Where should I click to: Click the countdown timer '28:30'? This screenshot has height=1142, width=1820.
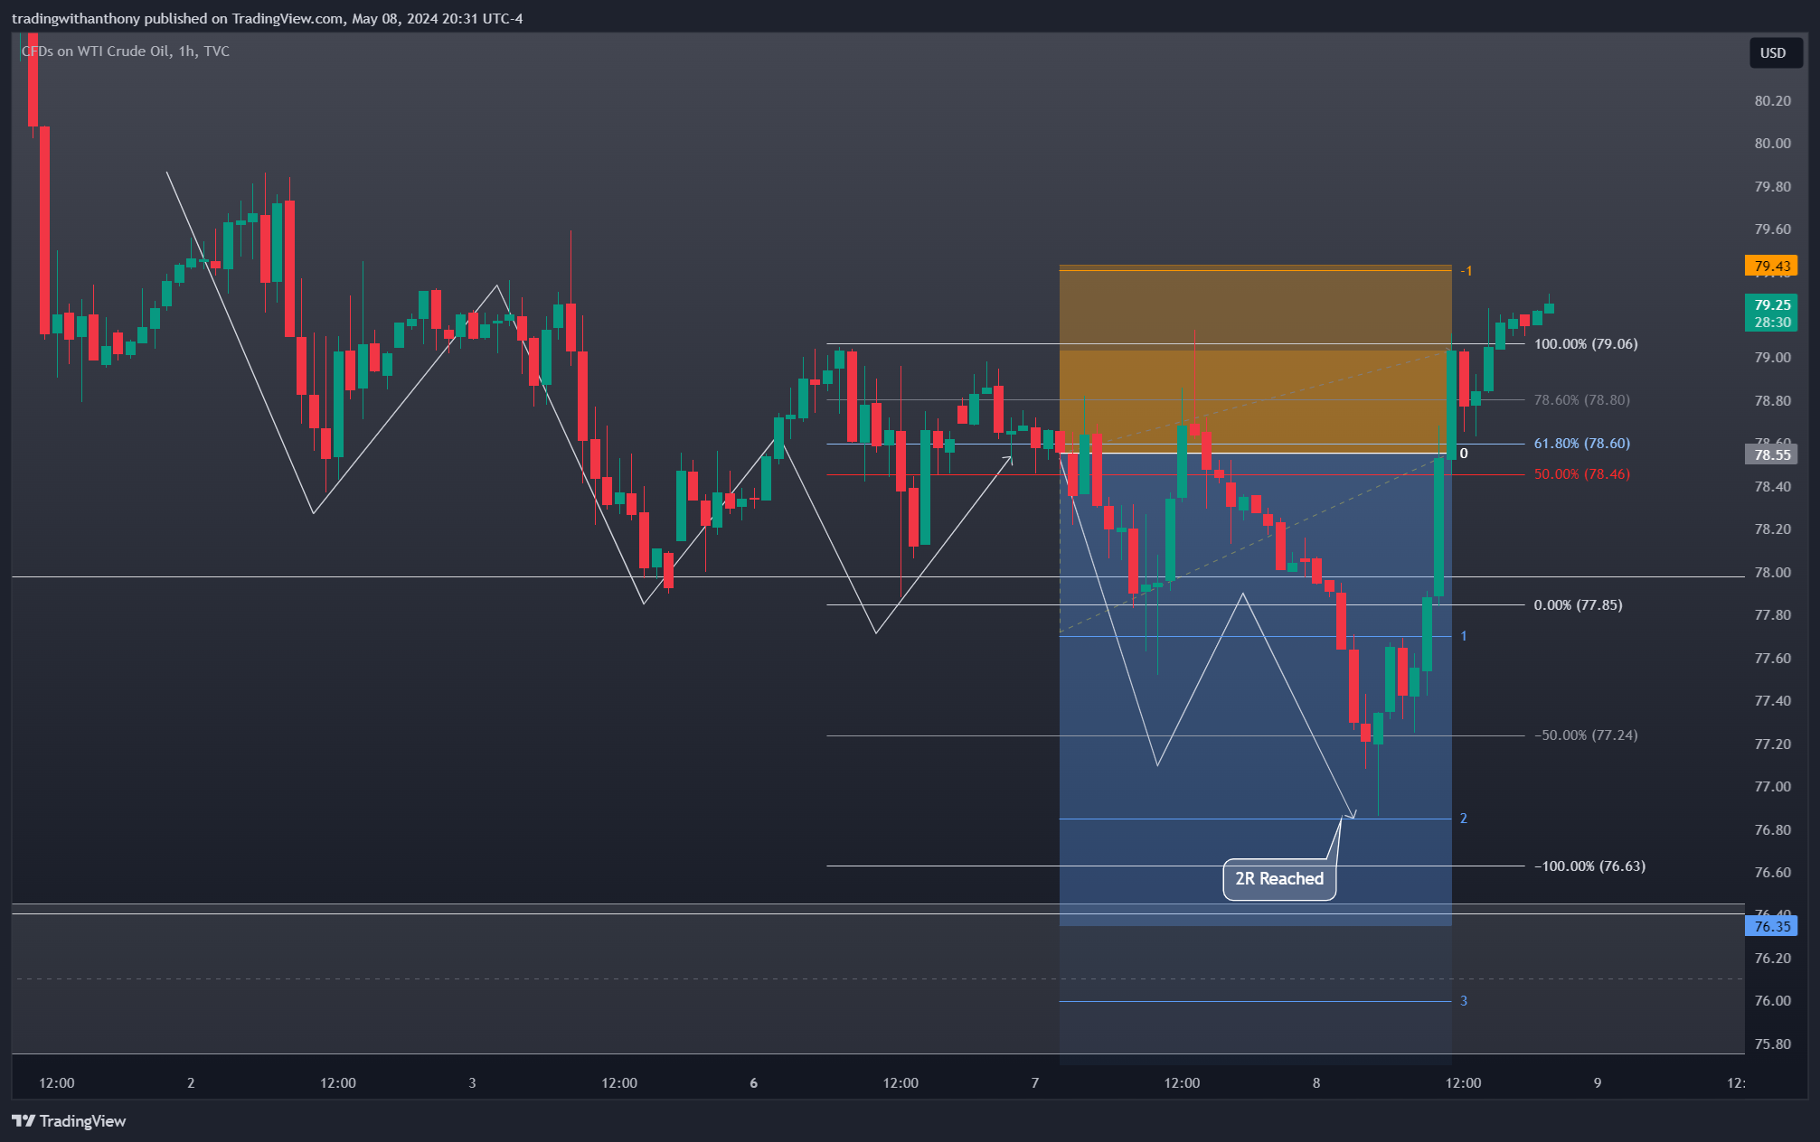[x=1772, y=323]
